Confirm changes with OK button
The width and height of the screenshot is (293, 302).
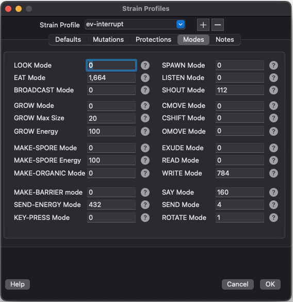[270, 284]
